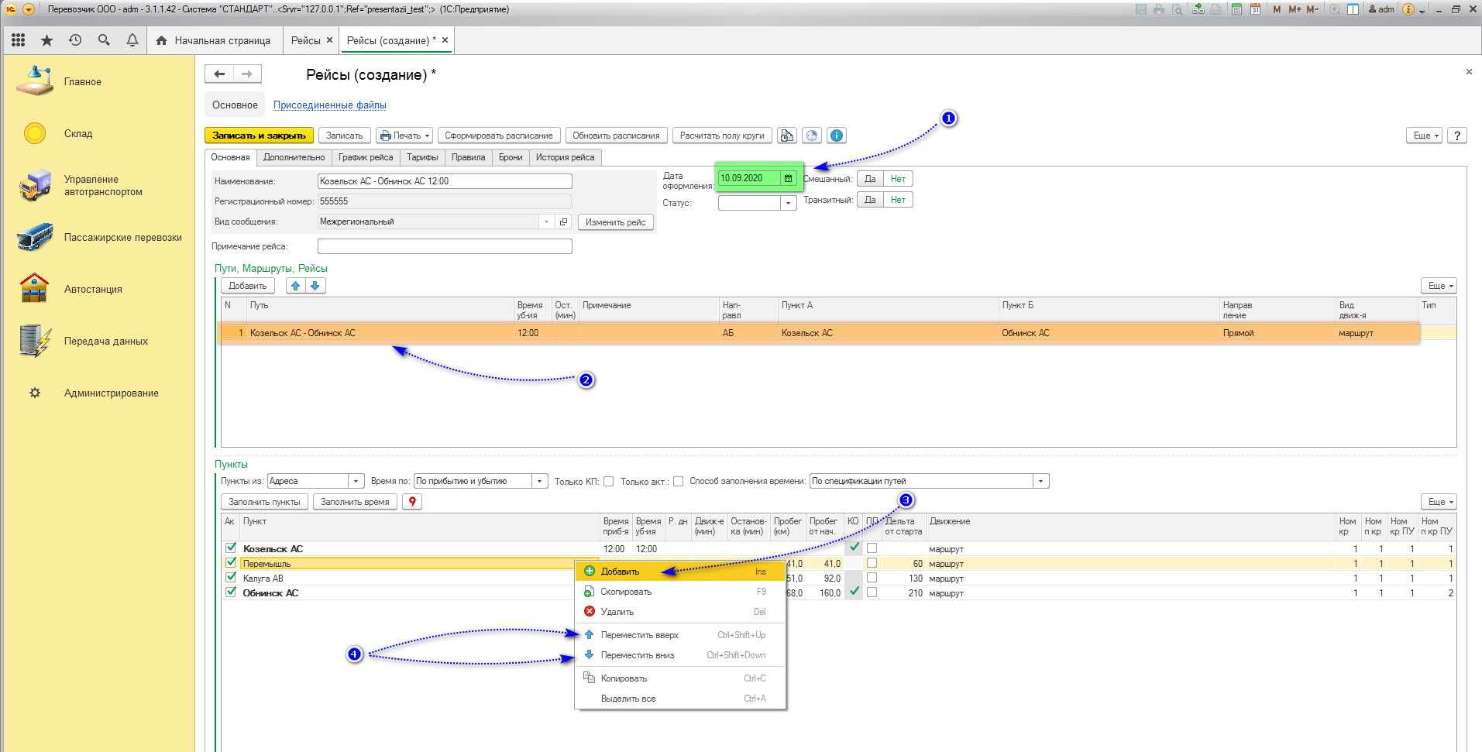The image size is (1482, 752).
Task: Enable the Только КП checkbox
Action: [609, 482]
